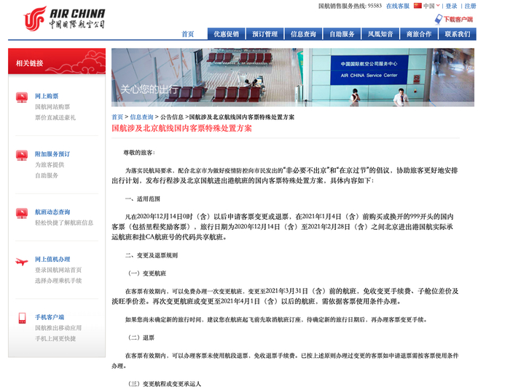
Task: Click the mobile phone download client icon
Action: point(439,19)
